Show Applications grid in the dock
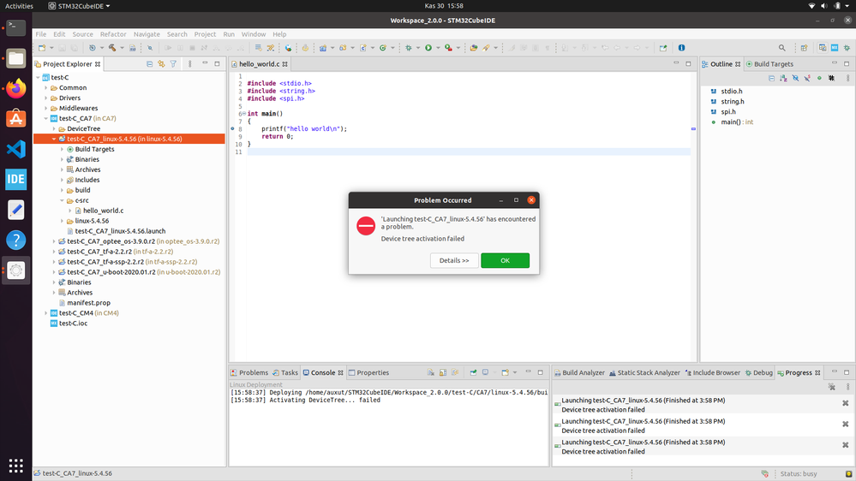 click(x=15, y=466)
